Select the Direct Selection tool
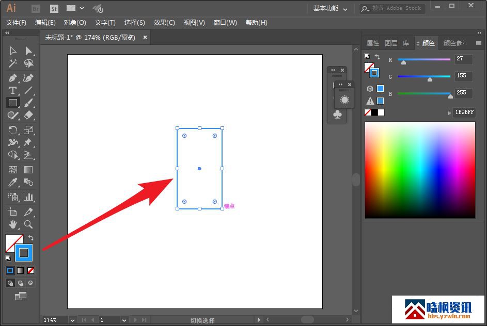The height and width of the screenshot is (326, 487). [28, 51]
